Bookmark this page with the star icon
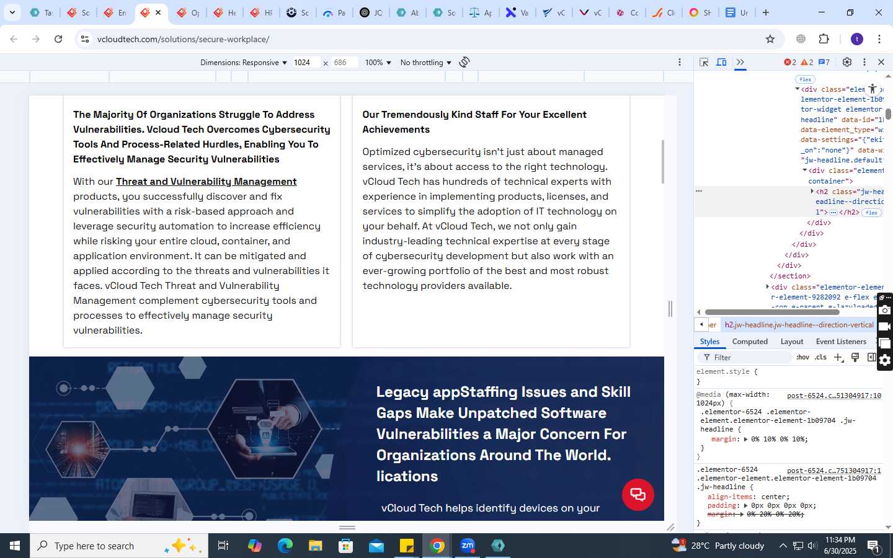The image size is (893, 558). tap(770, 39)
